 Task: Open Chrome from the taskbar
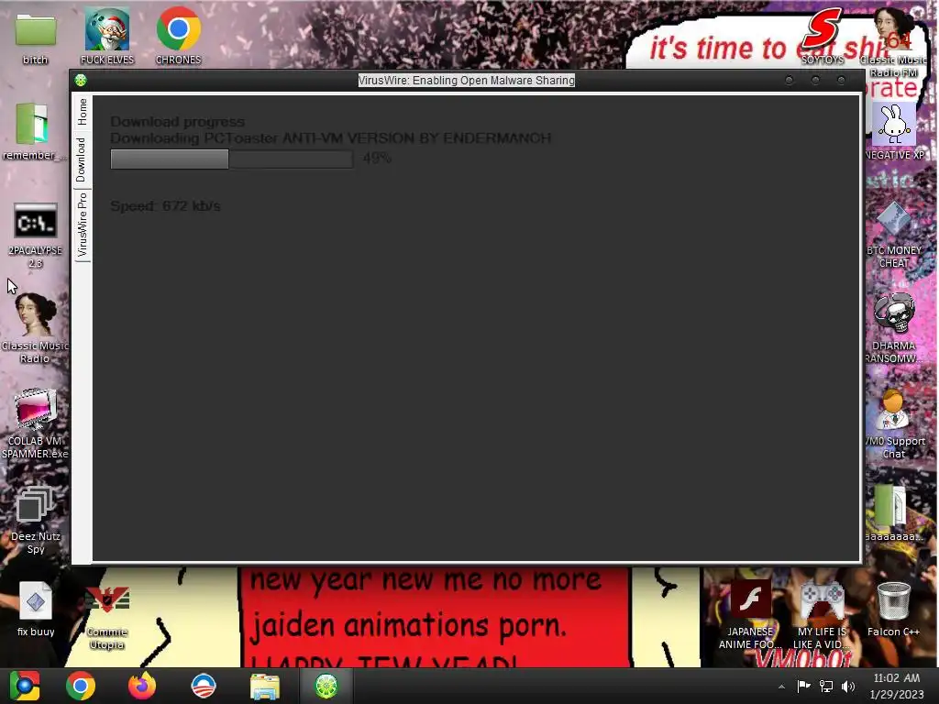(x=81, y=686)
